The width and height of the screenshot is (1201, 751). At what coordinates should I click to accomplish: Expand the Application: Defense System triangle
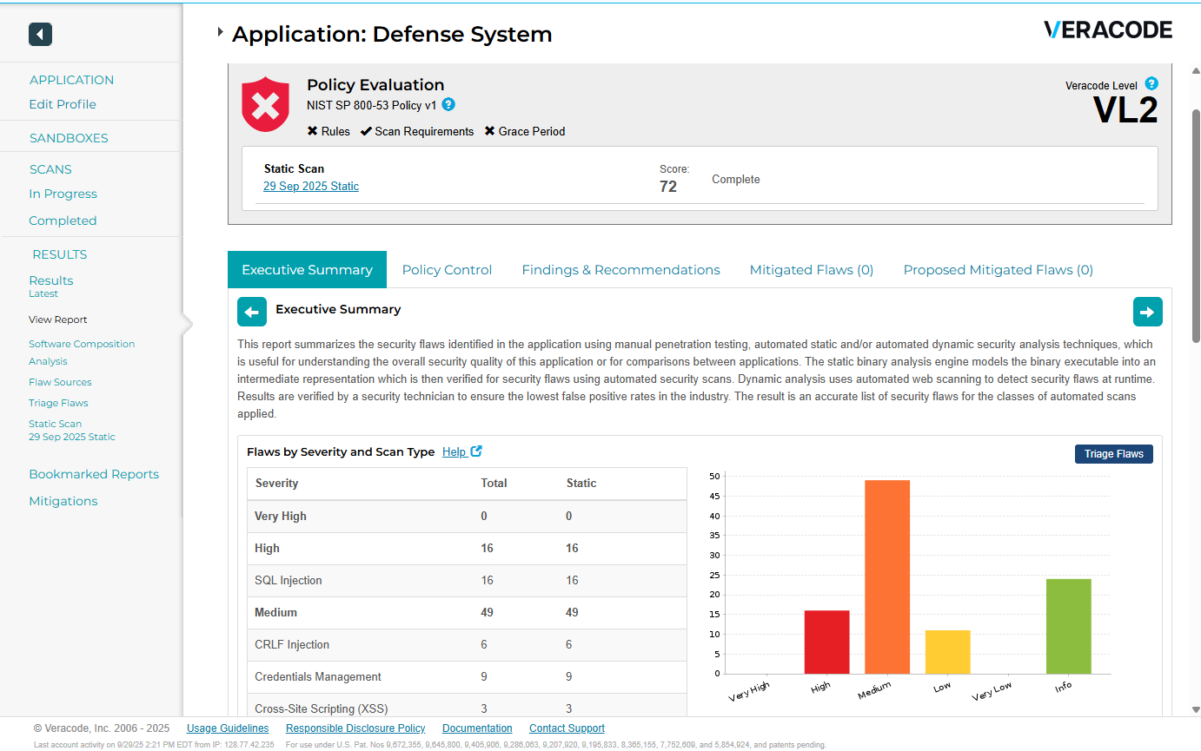coord(221,33)
